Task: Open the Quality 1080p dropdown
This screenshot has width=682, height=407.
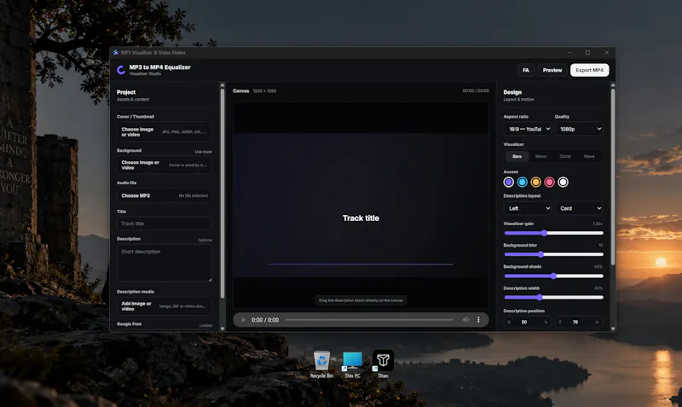Action: 579,129
